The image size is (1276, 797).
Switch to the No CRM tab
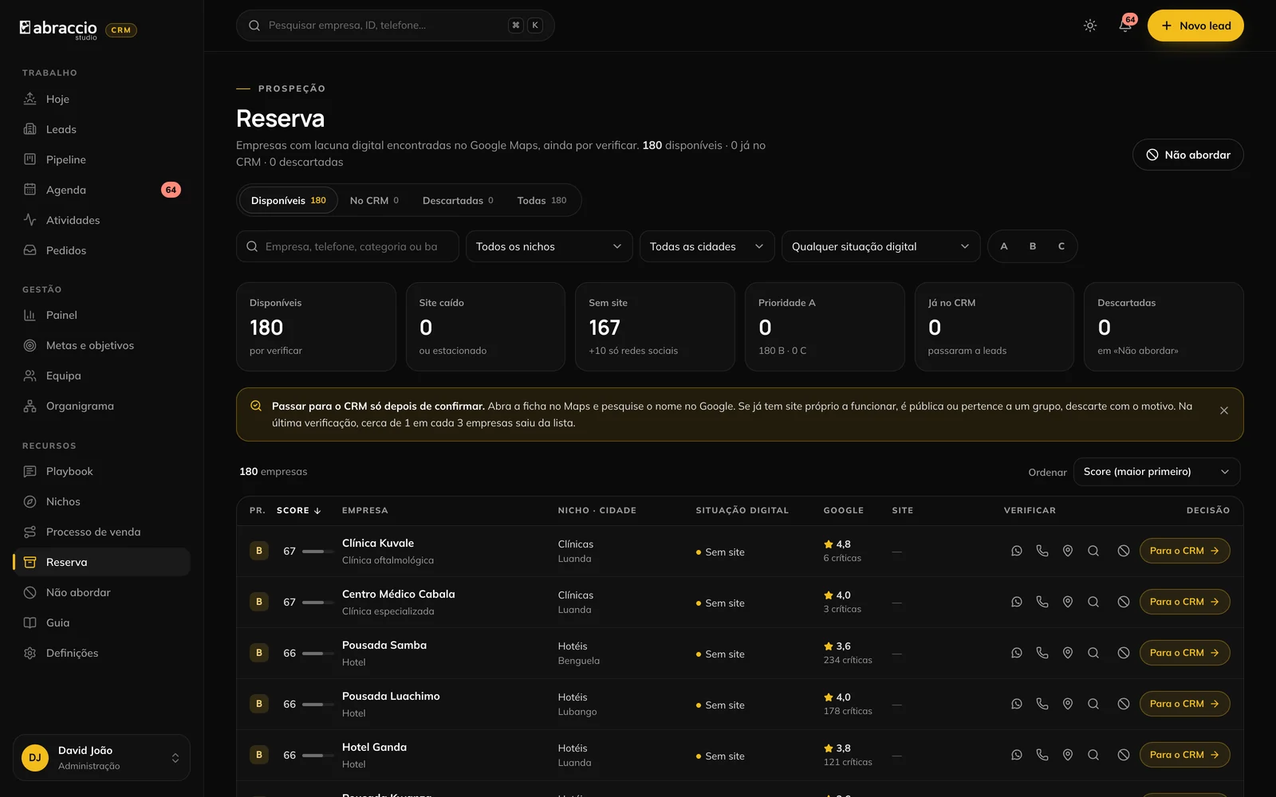374,200
